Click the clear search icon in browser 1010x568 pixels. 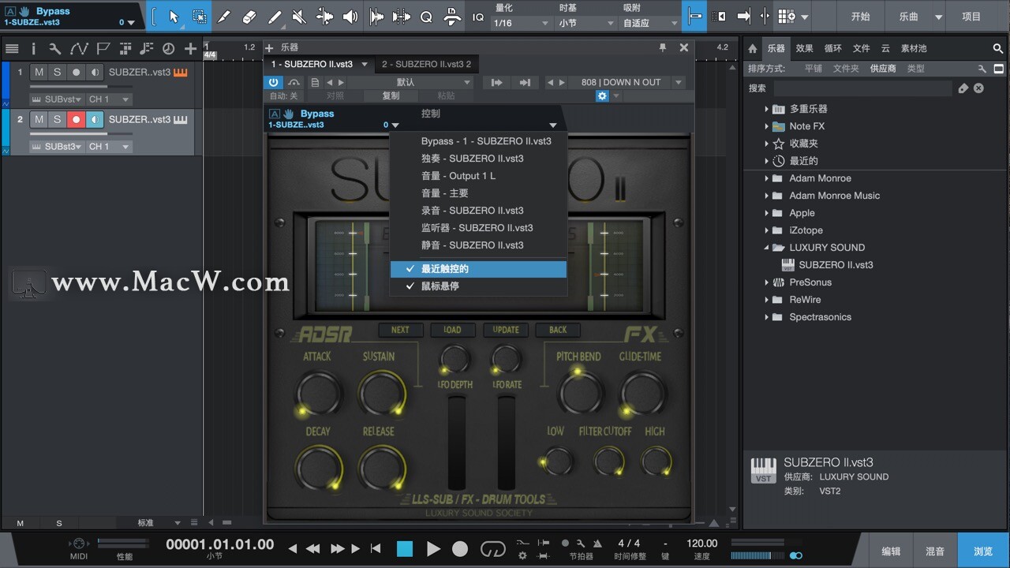tap(978, 88)
